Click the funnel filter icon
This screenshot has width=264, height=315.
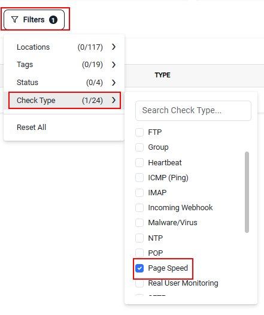tap(14, 20)
